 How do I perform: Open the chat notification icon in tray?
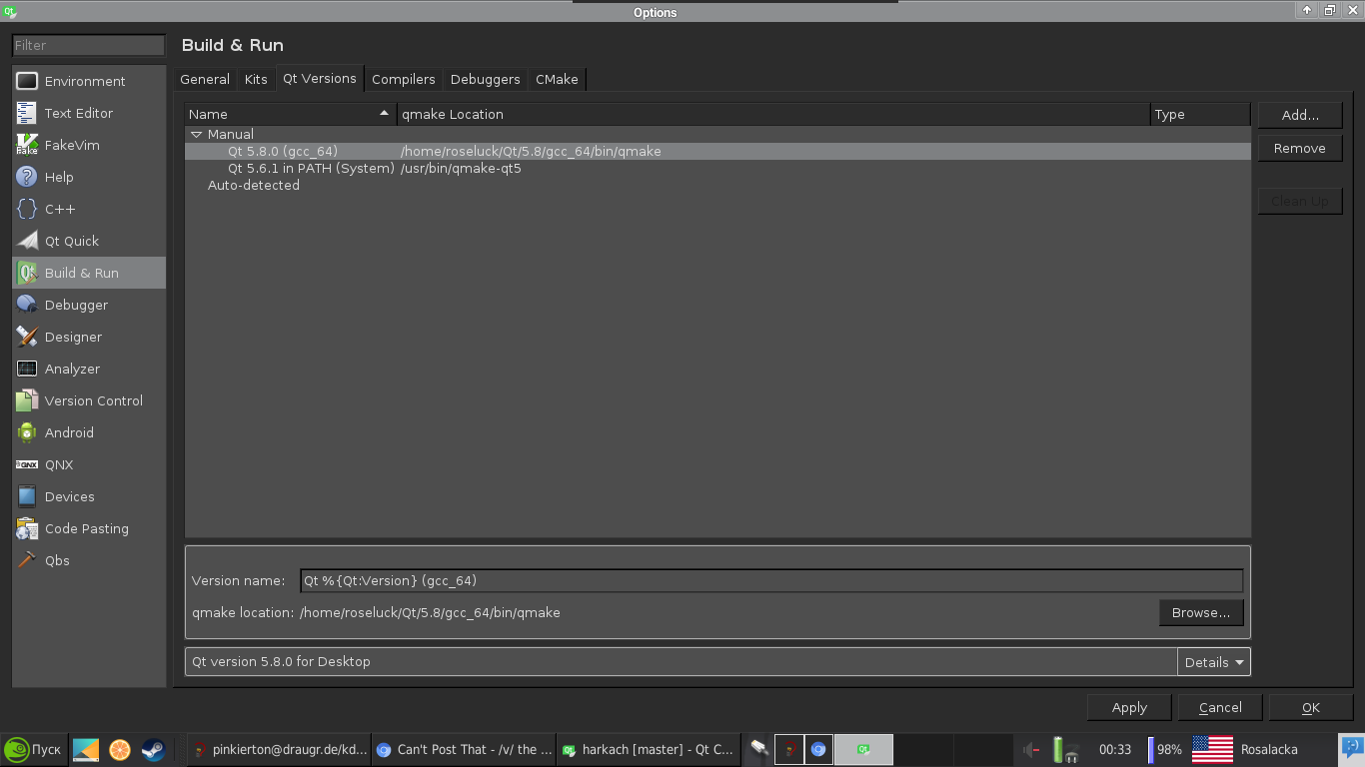coord(1351,747)
